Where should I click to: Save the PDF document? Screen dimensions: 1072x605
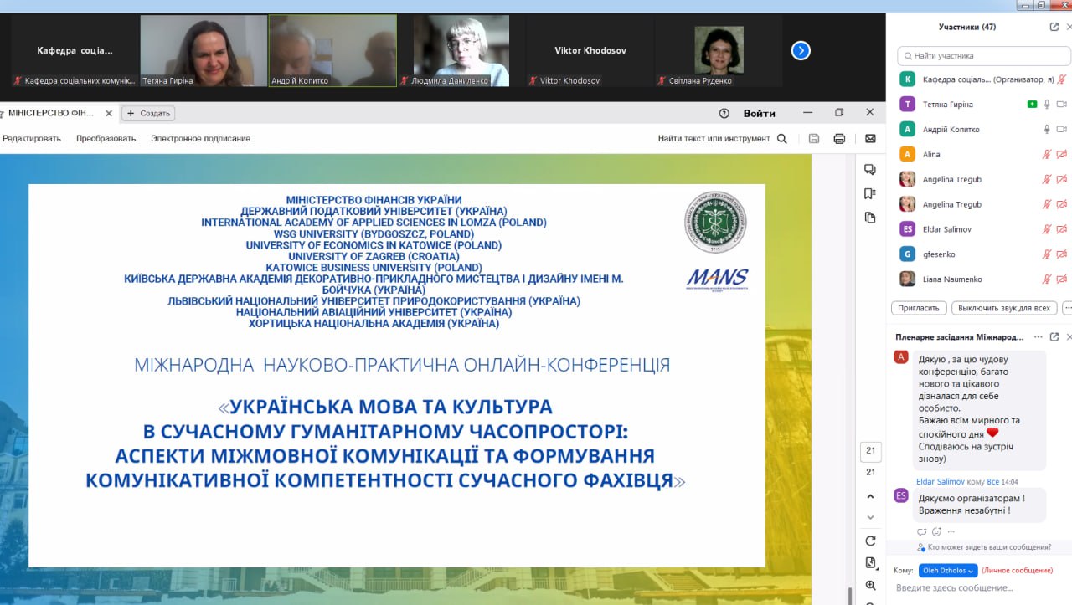pos(814,139)
